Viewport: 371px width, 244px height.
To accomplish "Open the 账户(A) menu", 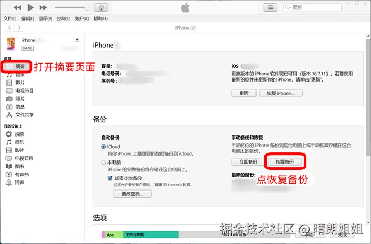I will coord(82,19).
